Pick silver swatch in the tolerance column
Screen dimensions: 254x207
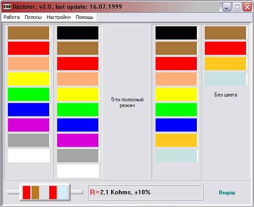tap(225, 79)
